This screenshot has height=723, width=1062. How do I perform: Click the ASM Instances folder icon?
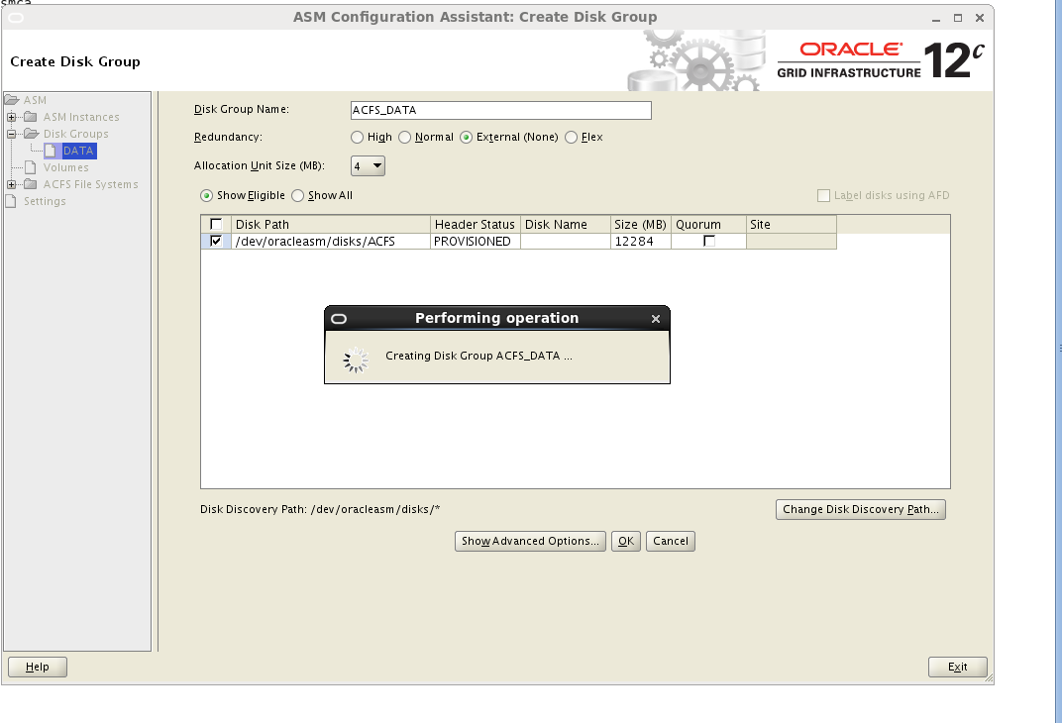click(31, 117)
